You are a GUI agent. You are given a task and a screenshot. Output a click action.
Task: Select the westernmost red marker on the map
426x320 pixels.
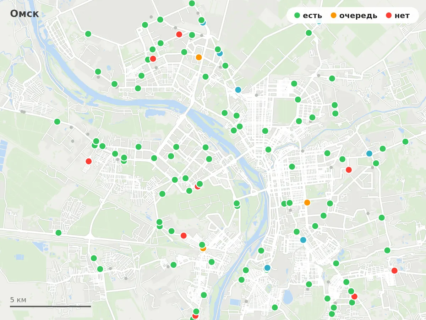coord(89,161)
